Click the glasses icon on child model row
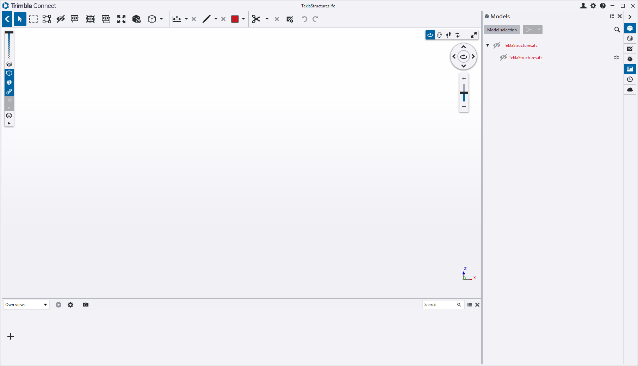This screenshot has width=638, height=366. [617, 57]
